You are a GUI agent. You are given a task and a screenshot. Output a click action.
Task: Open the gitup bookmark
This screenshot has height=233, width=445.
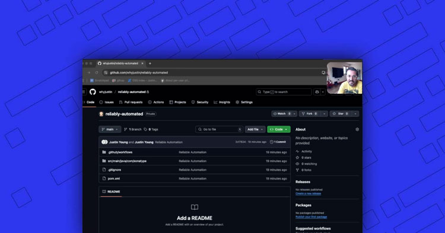(x=118, y=81)
